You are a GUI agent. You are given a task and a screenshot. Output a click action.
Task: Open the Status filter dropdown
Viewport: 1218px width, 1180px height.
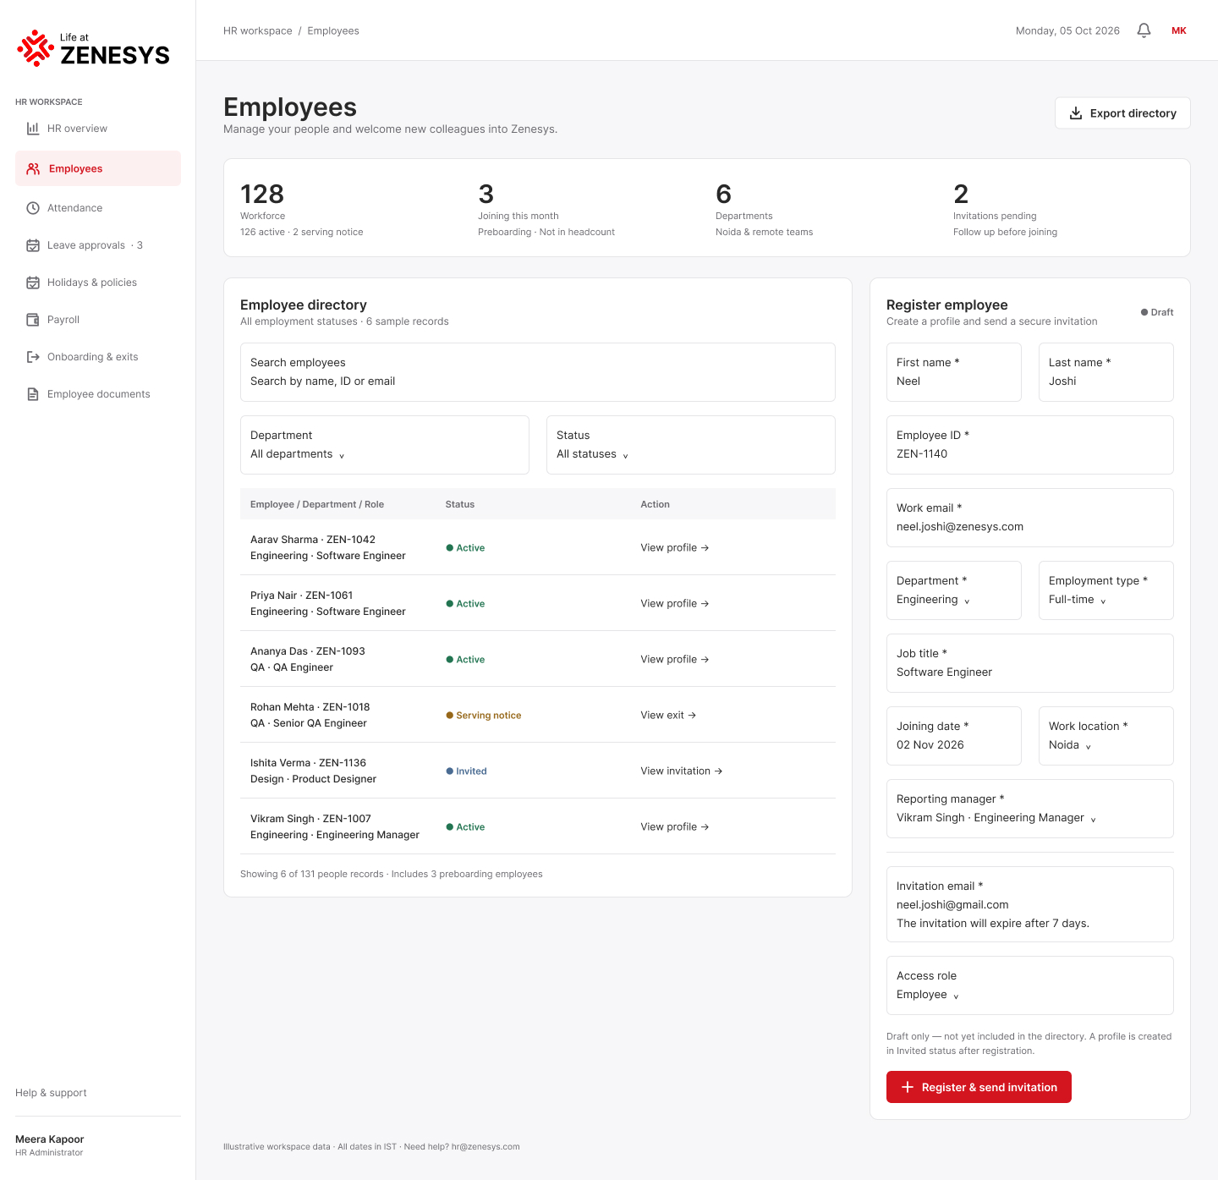[691, 445]
